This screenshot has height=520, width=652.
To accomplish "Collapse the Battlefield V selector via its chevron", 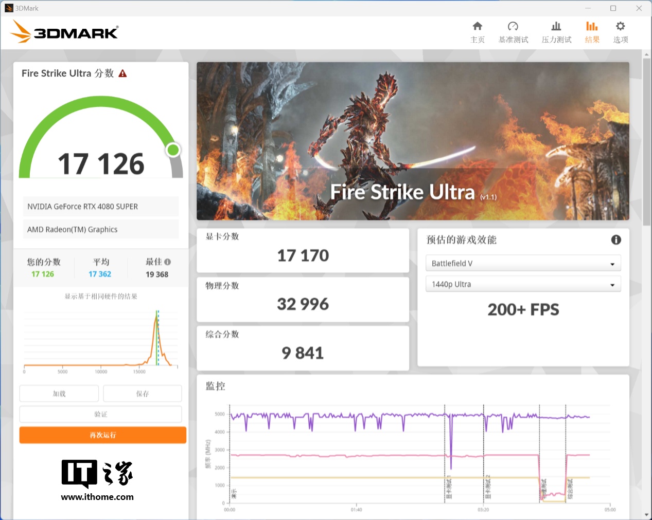I will tap(612, 263).
